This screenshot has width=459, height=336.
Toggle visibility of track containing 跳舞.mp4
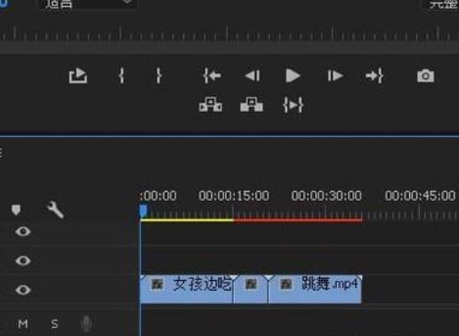pyautogui.click(x=23, y=290)
